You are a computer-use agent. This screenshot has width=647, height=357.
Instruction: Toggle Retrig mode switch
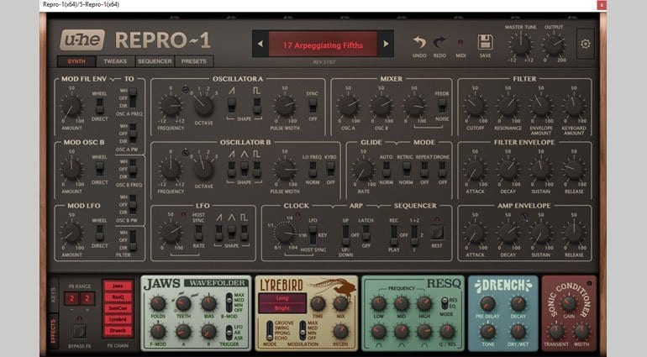[407, 169]
